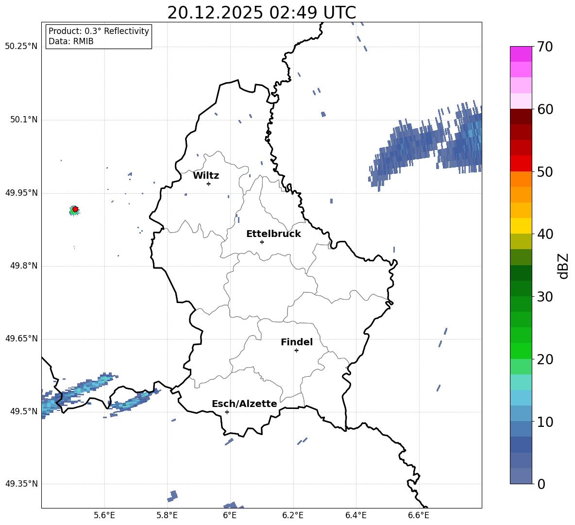
Task: Click the 6°E longitude label
Action: point(230,516)
